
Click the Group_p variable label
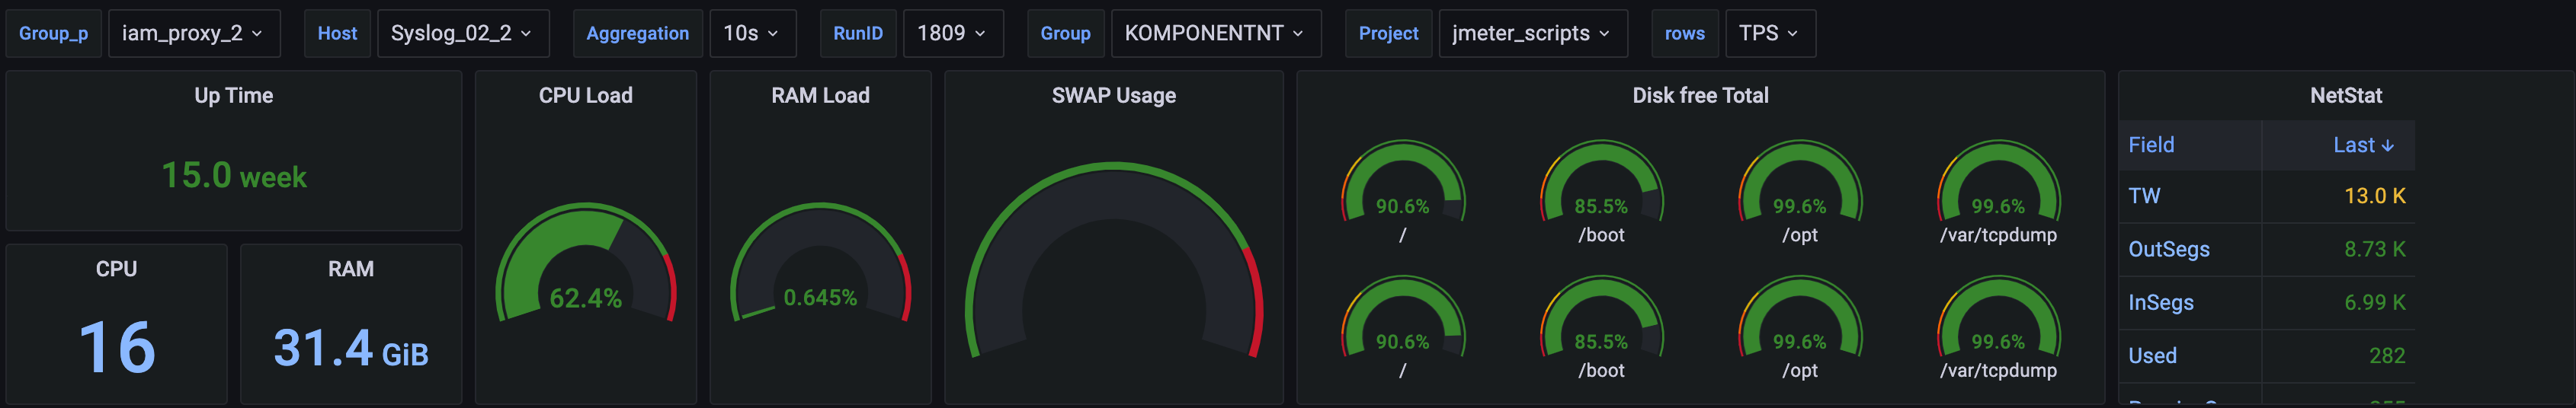pos(54,33)
